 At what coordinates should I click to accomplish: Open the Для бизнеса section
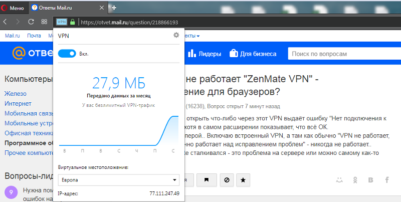(253, 54)
